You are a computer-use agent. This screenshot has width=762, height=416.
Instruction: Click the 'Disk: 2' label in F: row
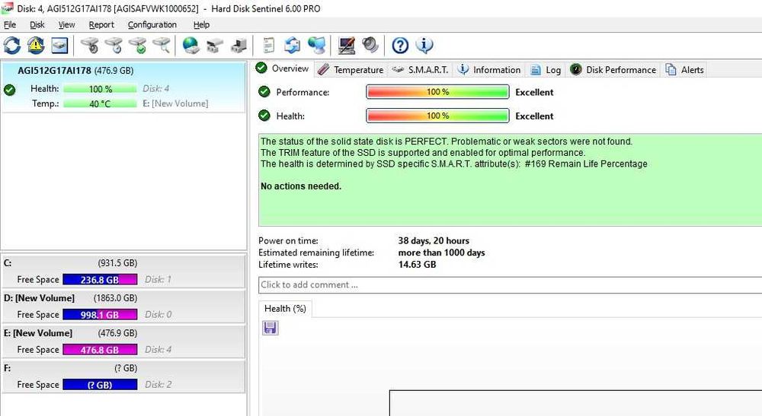158,385
